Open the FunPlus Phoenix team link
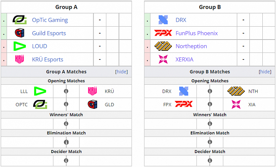This screenshot has width=276, height=167. coord(197,33)
